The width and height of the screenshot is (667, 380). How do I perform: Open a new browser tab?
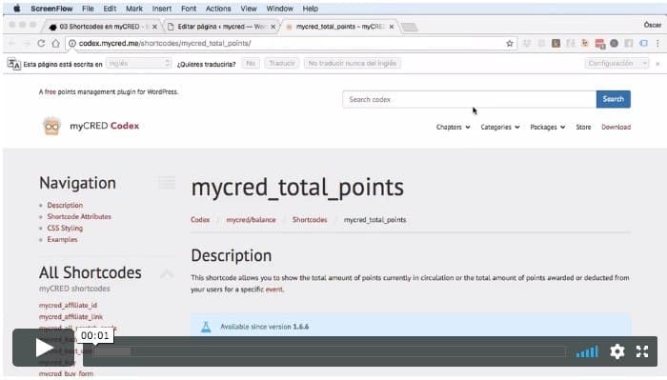point(410,28)
